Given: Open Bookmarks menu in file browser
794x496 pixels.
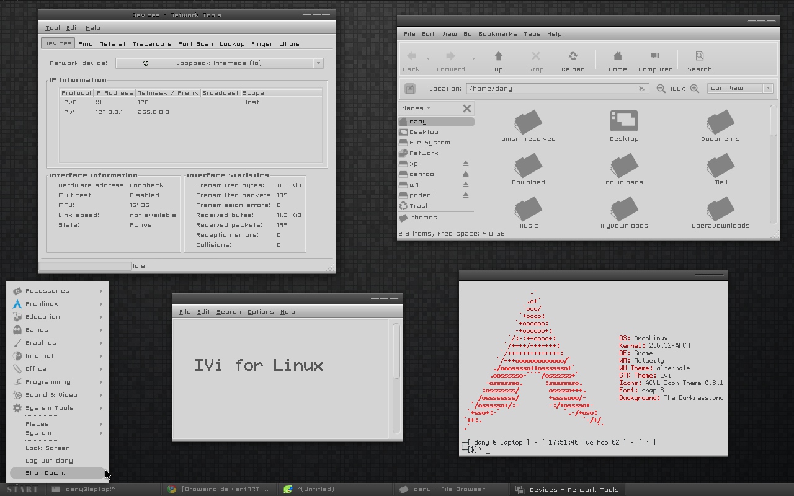Looking at the screenshot, I should click(x=497, y=34).
